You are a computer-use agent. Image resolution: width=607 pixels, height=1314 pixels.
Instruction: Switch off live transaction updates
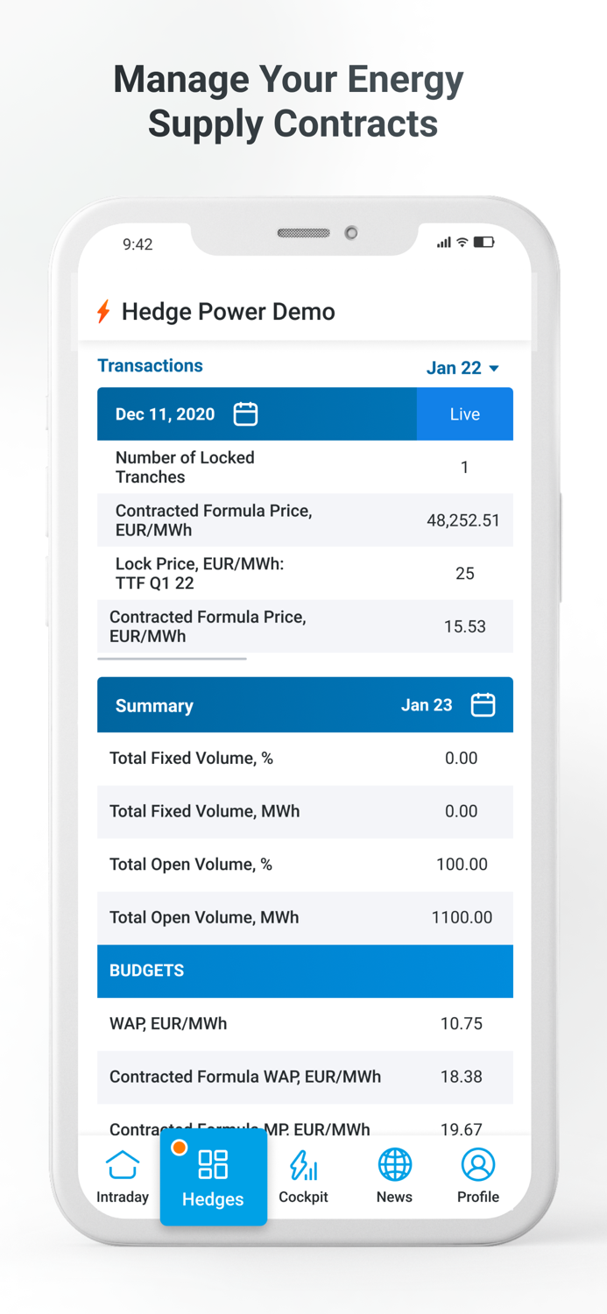(465, 414)
